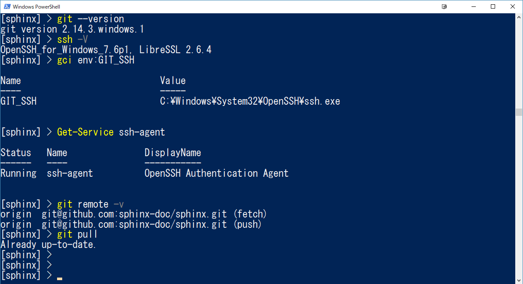Viewport: 523px width, 284px height.
Task: Click the scrollbar down arrow
Action: (x=519, y=281)
